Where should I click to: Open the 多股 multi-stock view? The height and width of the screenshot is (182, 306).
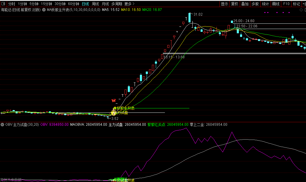(255, 4)
